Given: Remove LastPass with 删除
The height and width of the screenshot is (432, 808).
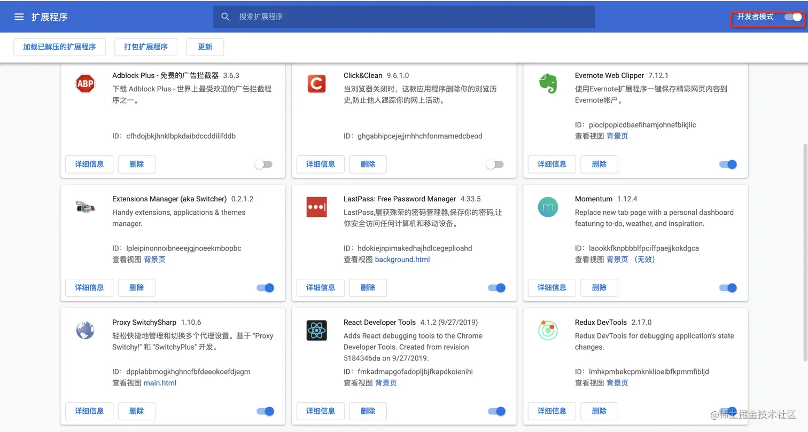Looking at the screenshot, I should click(368, 288).
